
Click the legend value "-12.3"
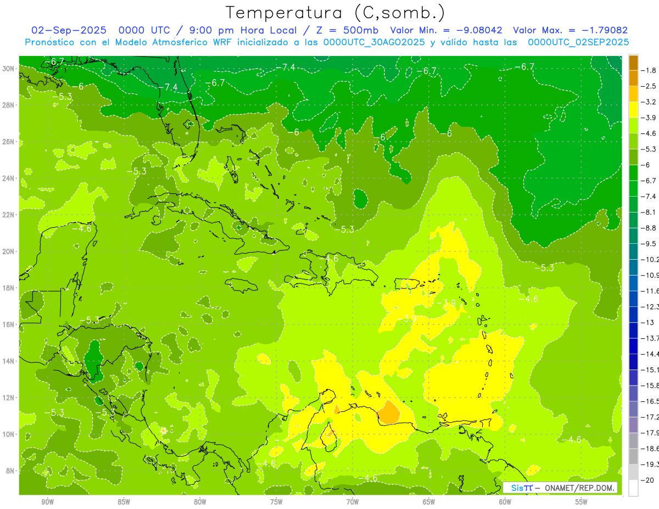point(650,306)
